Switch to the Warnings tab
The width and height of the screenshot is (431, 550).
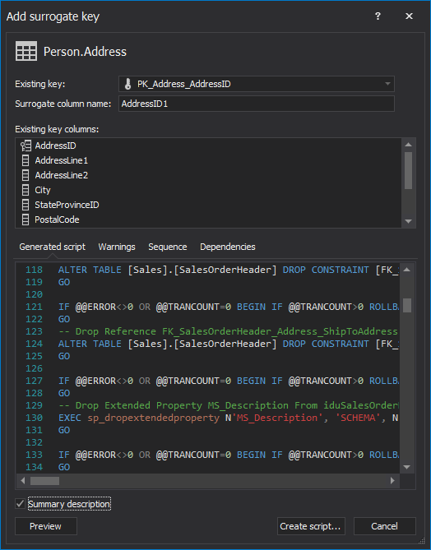pyautogui.click(x=117, y=247)
